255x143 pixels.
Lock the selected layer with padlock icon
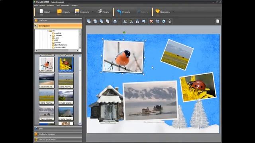tap(170, 21)
